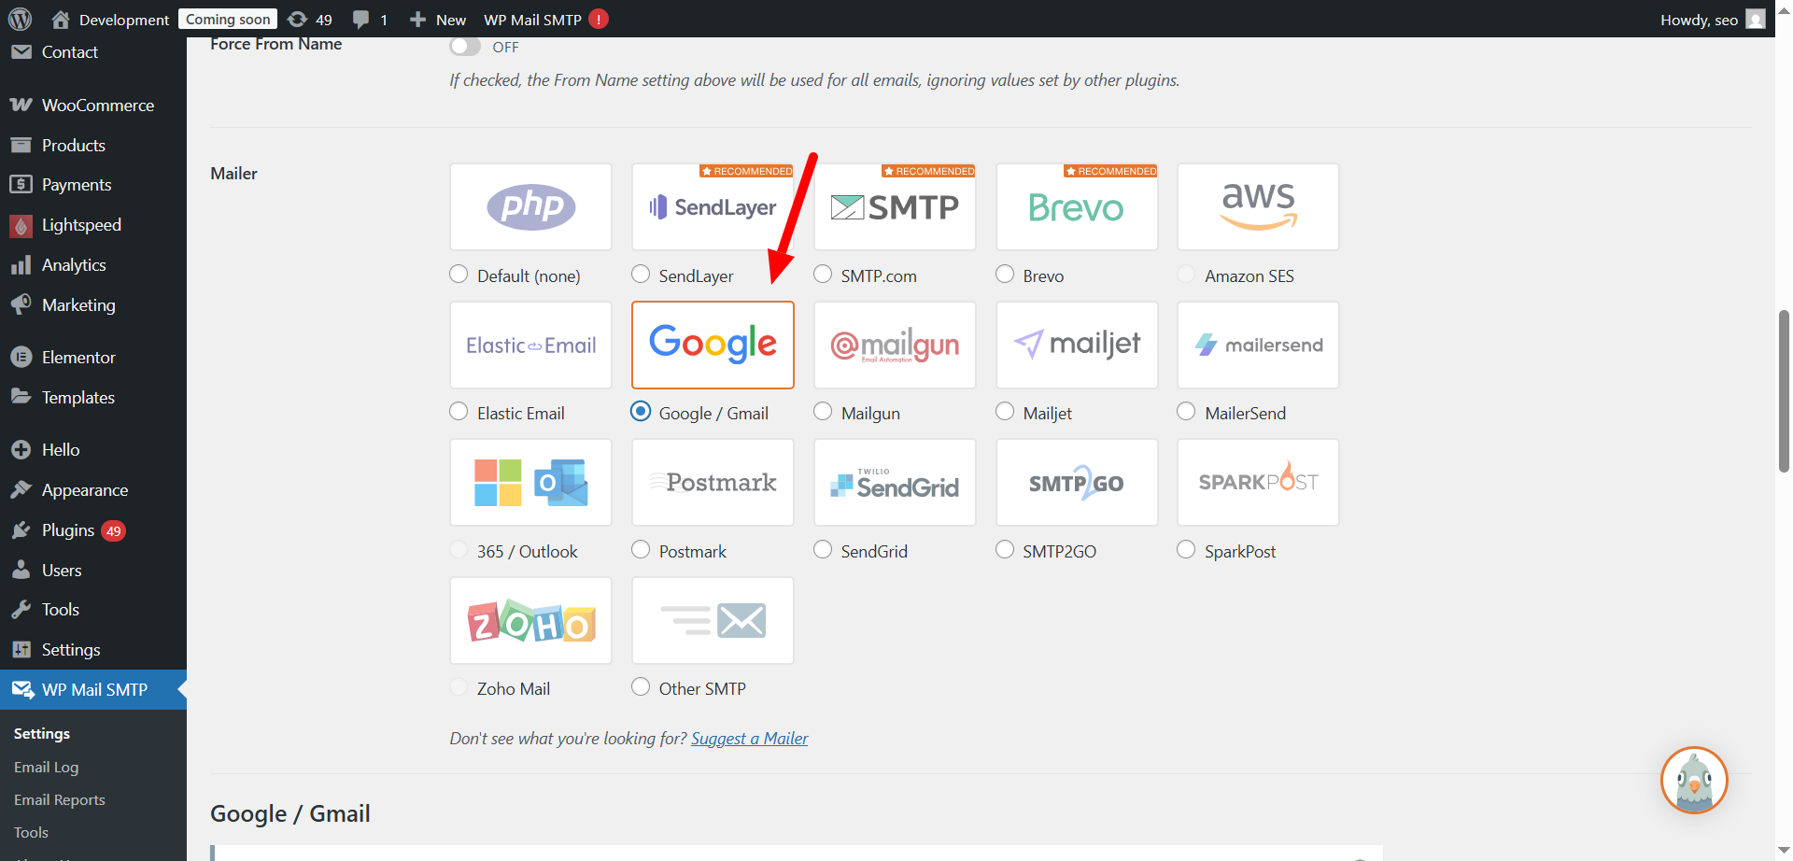Open the Payments sidebar item
This screenshot has width=1793, height=861.
coord(77,185)
